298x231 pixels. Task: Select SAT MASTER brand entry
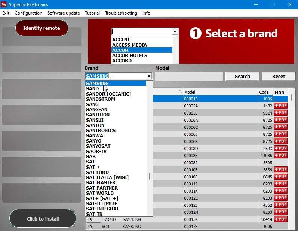[x=116, y=182]
